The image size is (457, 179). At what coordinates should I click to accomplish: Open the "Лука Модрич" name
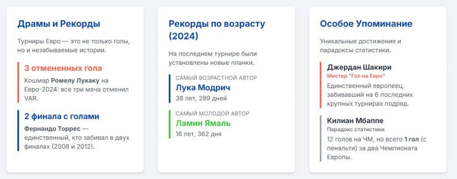[x=203, y=87]
